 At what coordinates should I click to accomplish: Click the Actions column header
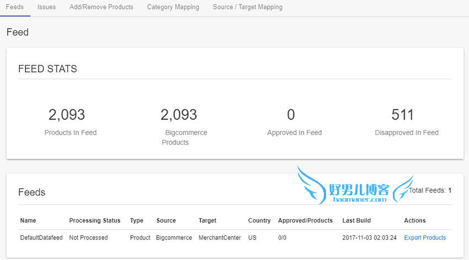[x=415, y=220]
